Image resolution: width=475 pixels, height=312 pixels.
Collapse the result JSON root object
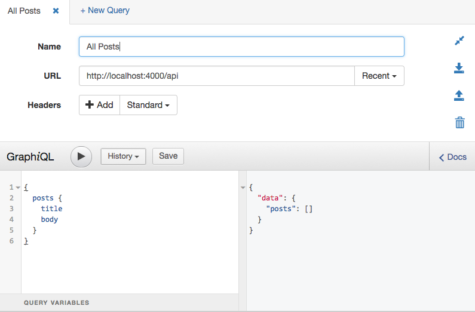pos(243,187)
